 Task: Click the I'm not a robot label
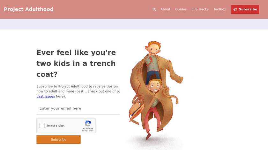coord(56,126)
